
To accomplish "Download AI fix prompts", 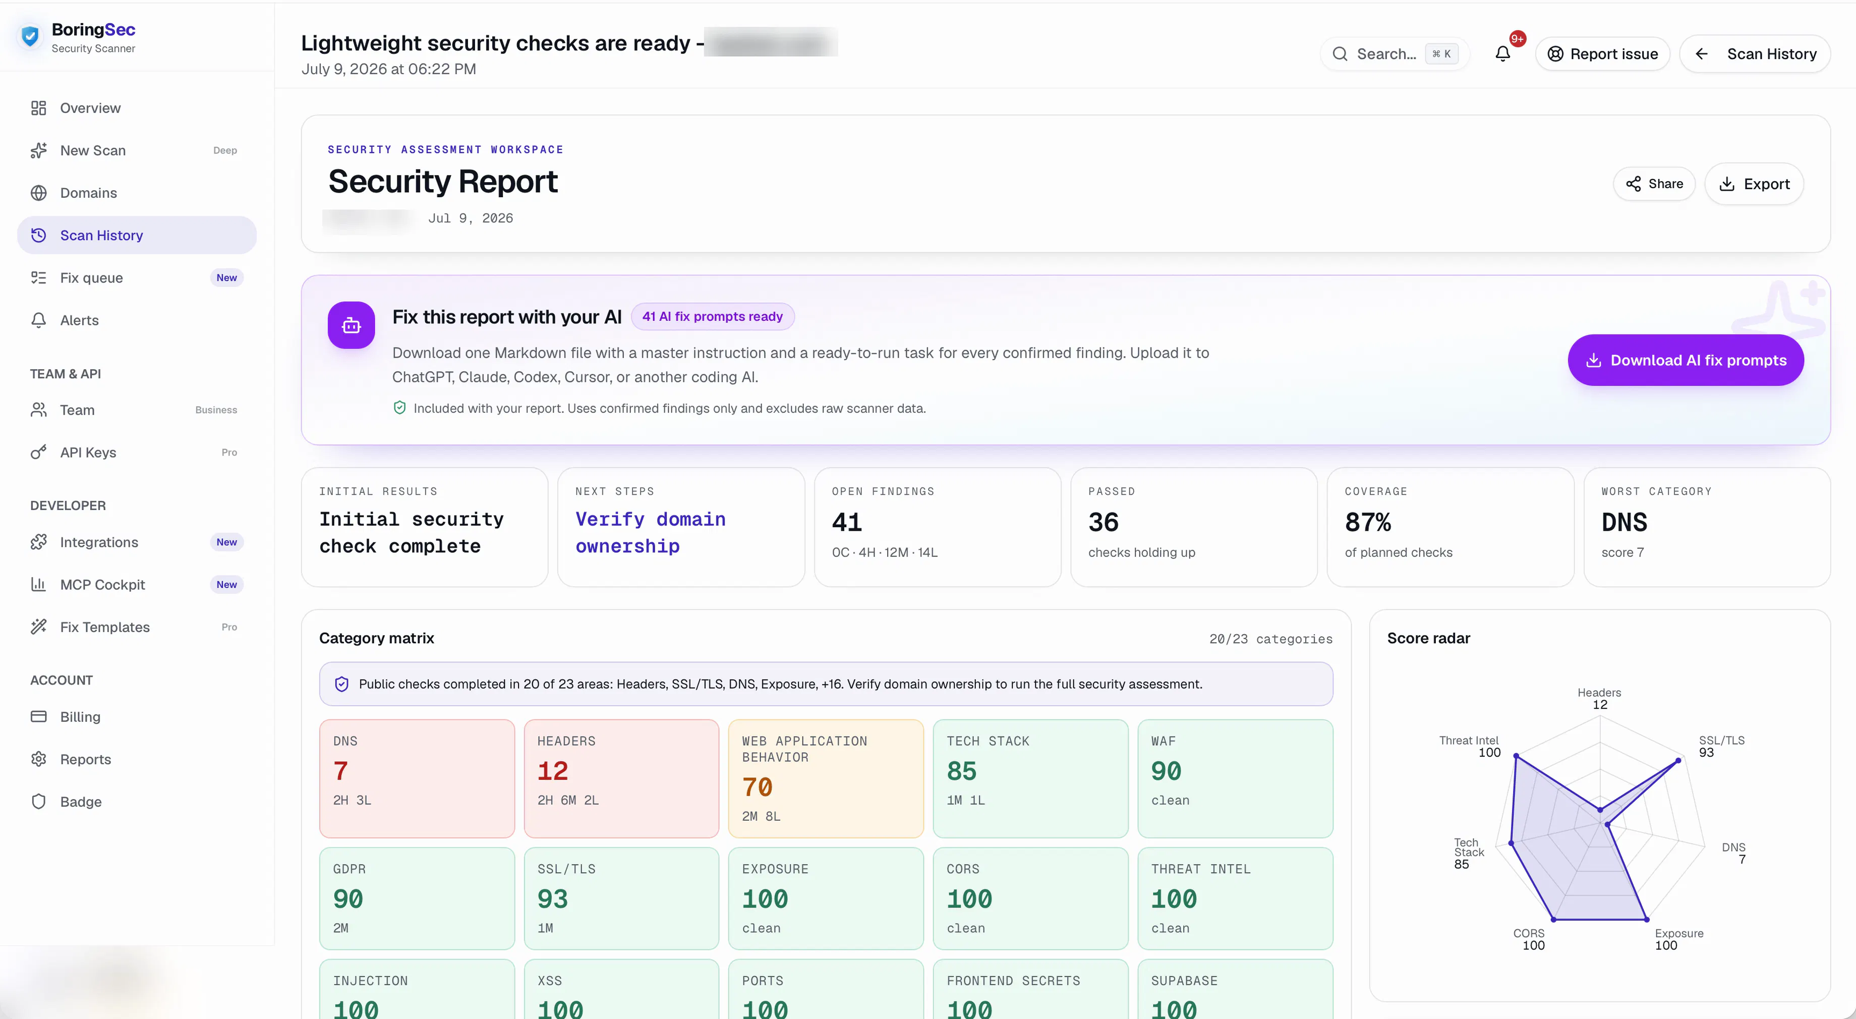I will point(1686,360).
